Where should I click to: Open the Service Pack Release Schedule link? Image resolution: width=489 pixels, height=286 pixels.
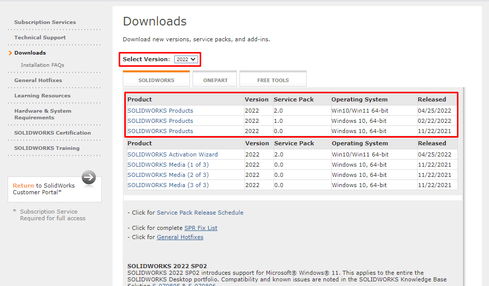tap(200, 213)
